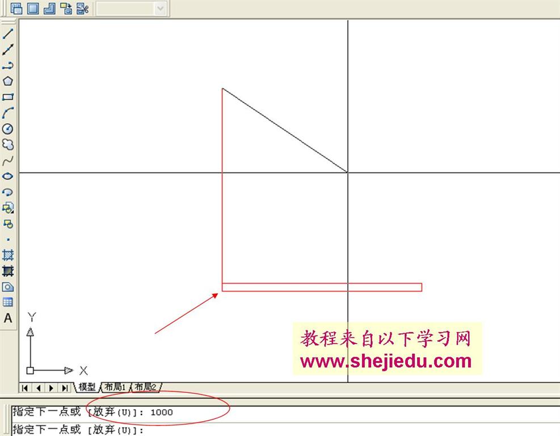Select the Hatch tool
Image resolution: width=560 pixels, height=436 pixels.
(8, 255)
